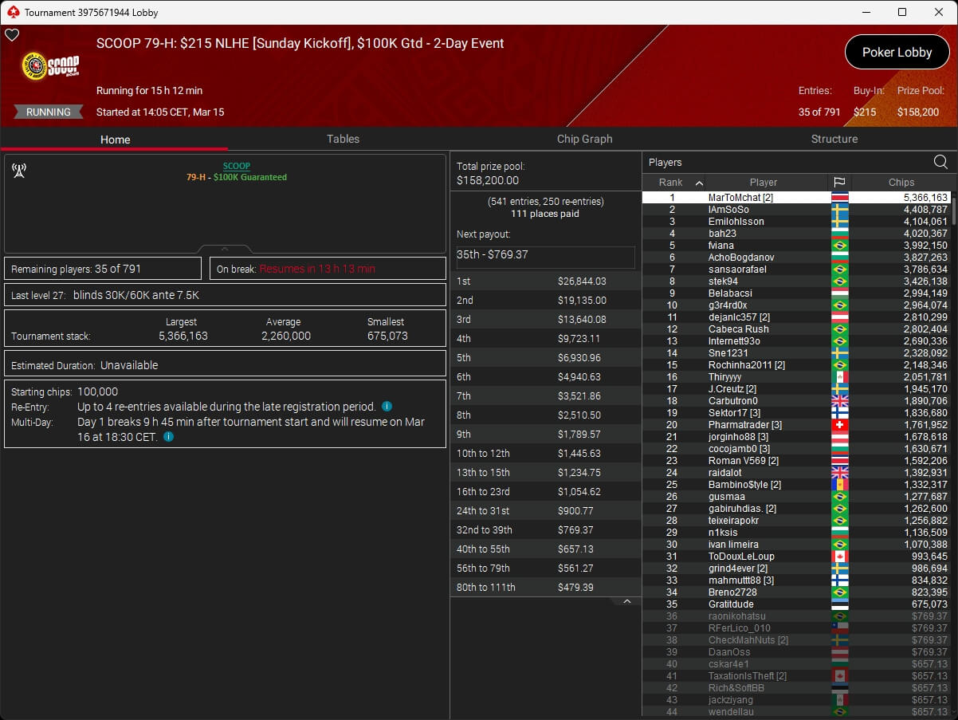Switch to the Tables tab
Image resolution: width=958 pixels, height=720 pixels.
pos(343,139)
